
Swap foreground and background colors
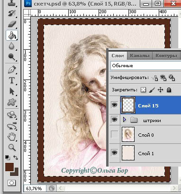16,157
